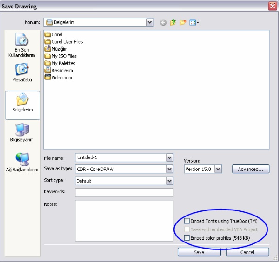Select Belgelerim in the places bar
Image resolution: width=280 pixels, height=262 pixels.
(22, 105)
